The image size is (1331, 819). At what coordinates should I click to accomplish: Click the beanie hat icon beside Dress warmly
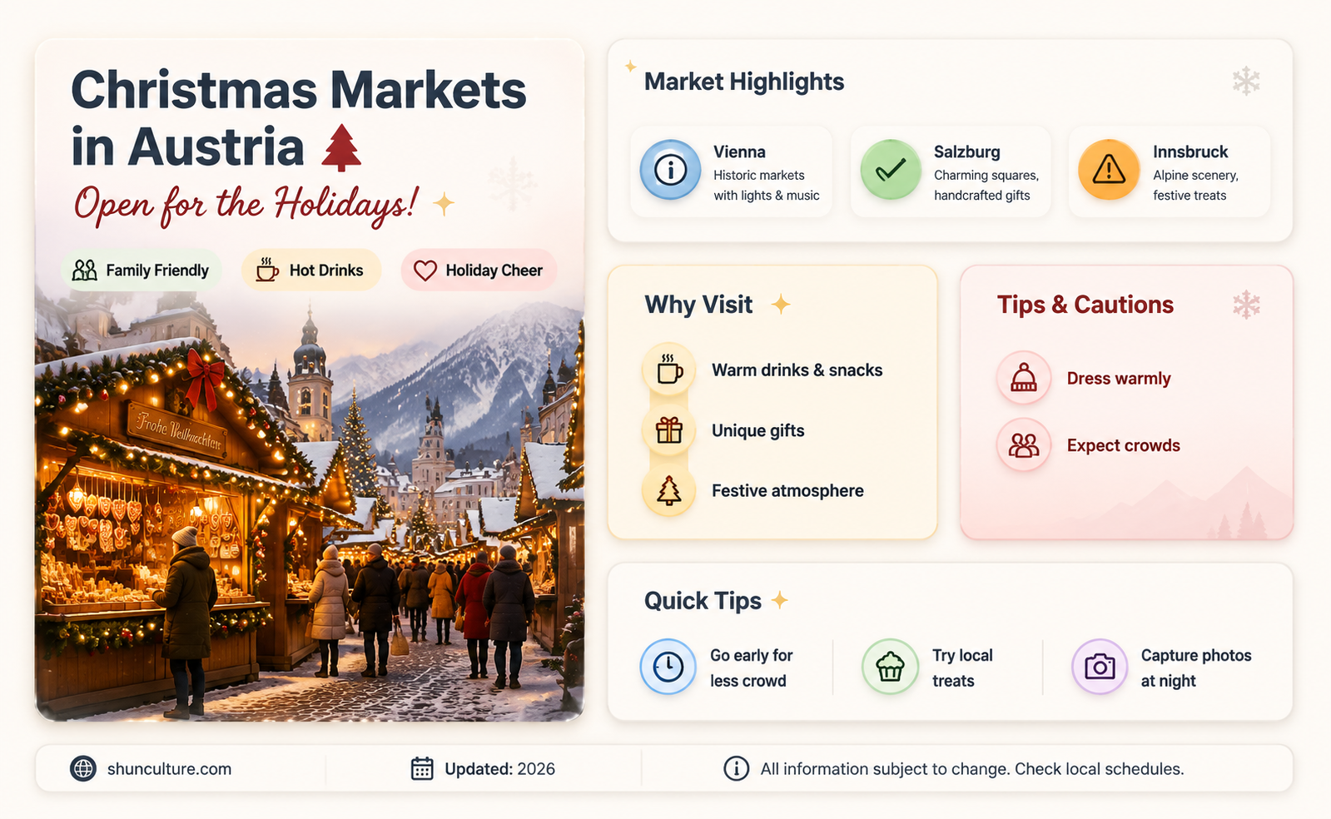1024,378
